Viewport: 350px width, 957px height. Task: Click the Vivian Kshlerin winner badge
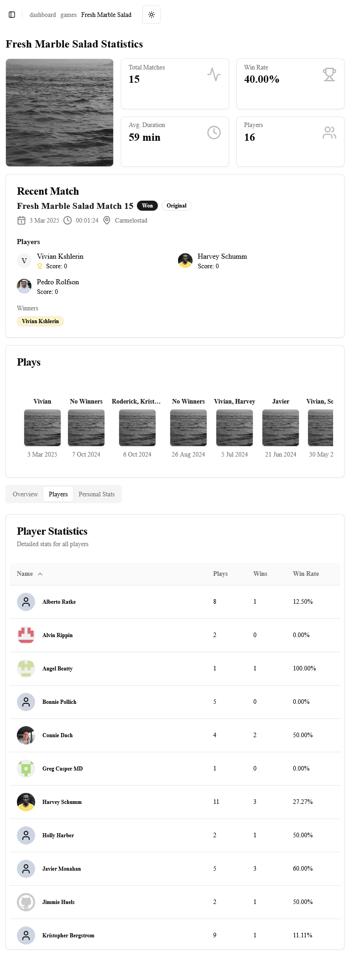click(x=40, y=321)
